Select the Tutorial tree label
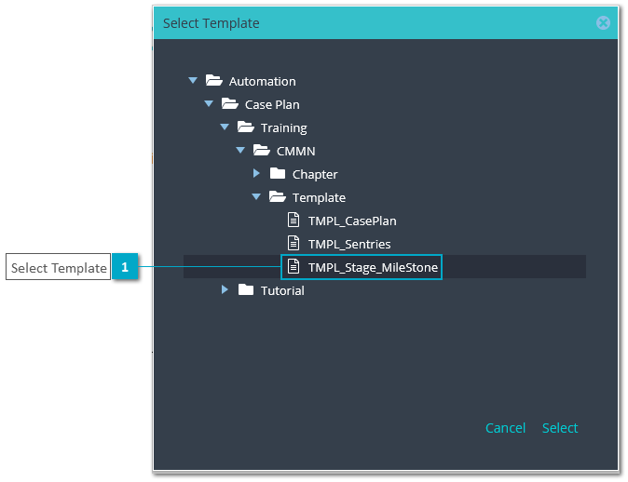The image size is (628, 482). (282, 291)
